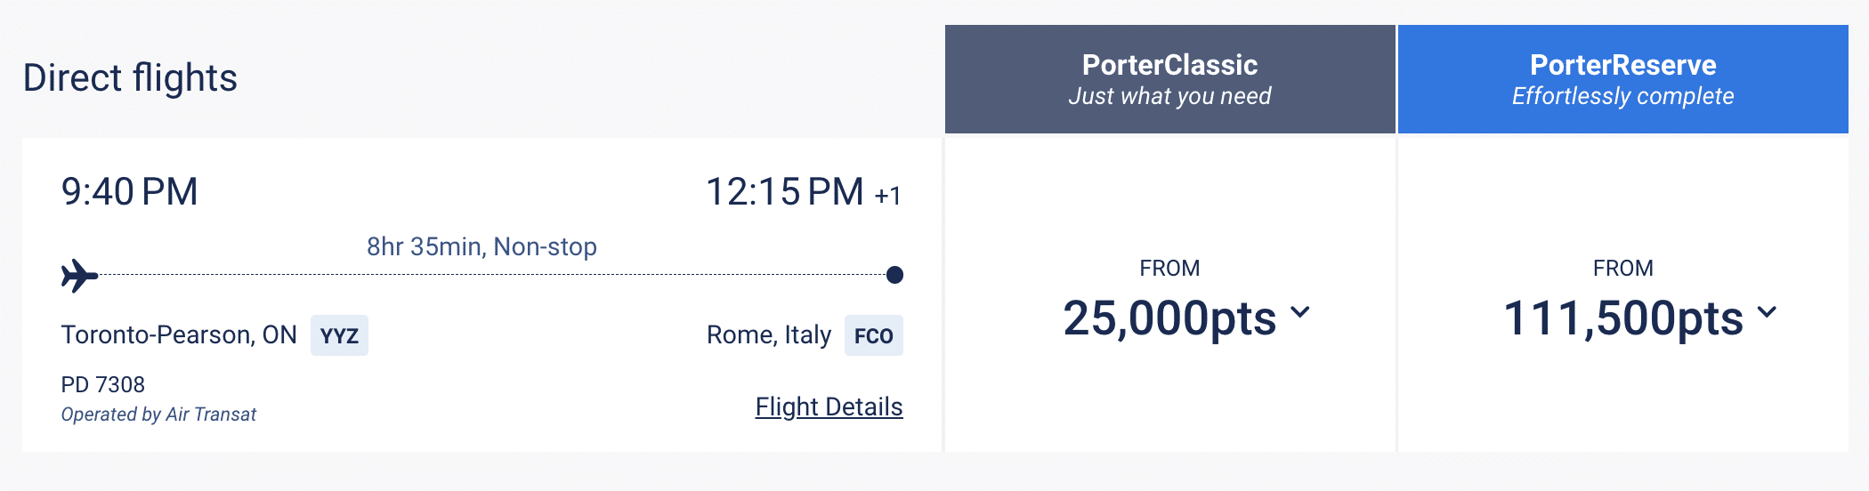Image resolution: width=1869 pixels, height=491 pixels.
Task: Click the FCO airport code badge
Action: coord(873,335)
